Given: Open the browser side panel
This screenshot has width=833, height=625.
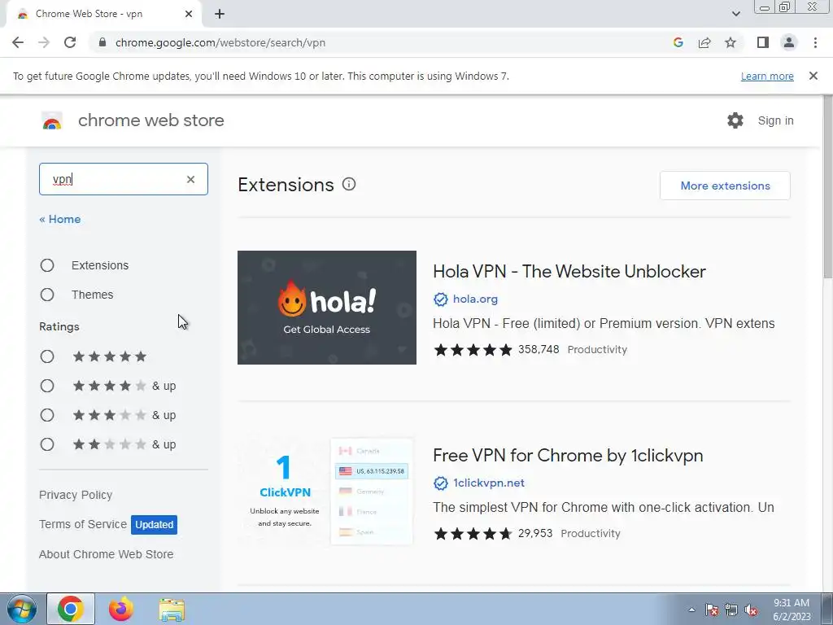Looking at the screenshot, I should tap(763, 42).
